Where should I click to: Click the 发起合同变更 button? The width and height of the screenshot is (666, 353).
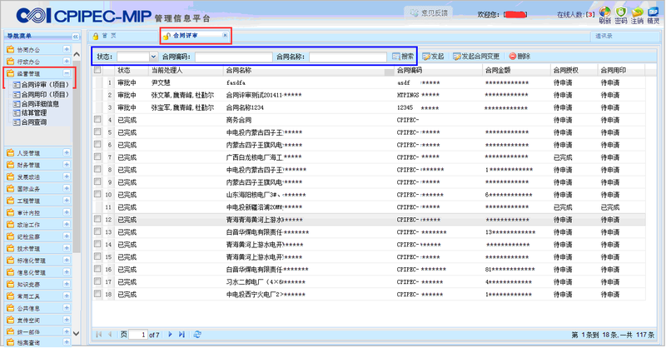click(x=476, y=56)
